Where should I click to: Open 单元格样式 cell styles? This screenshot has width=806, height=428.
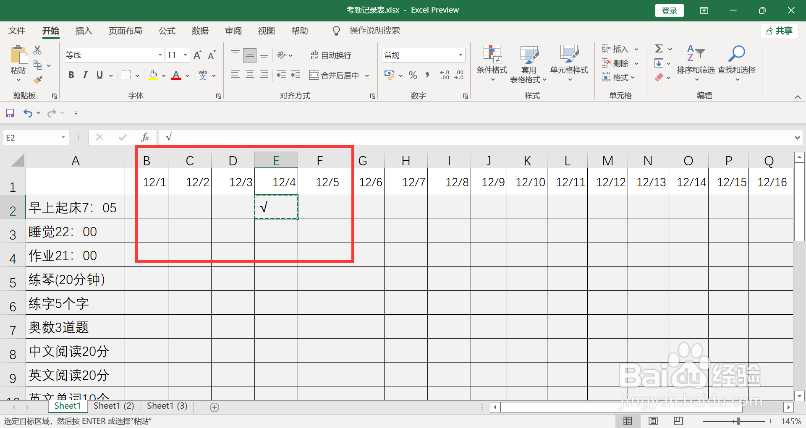coord(569,63)
